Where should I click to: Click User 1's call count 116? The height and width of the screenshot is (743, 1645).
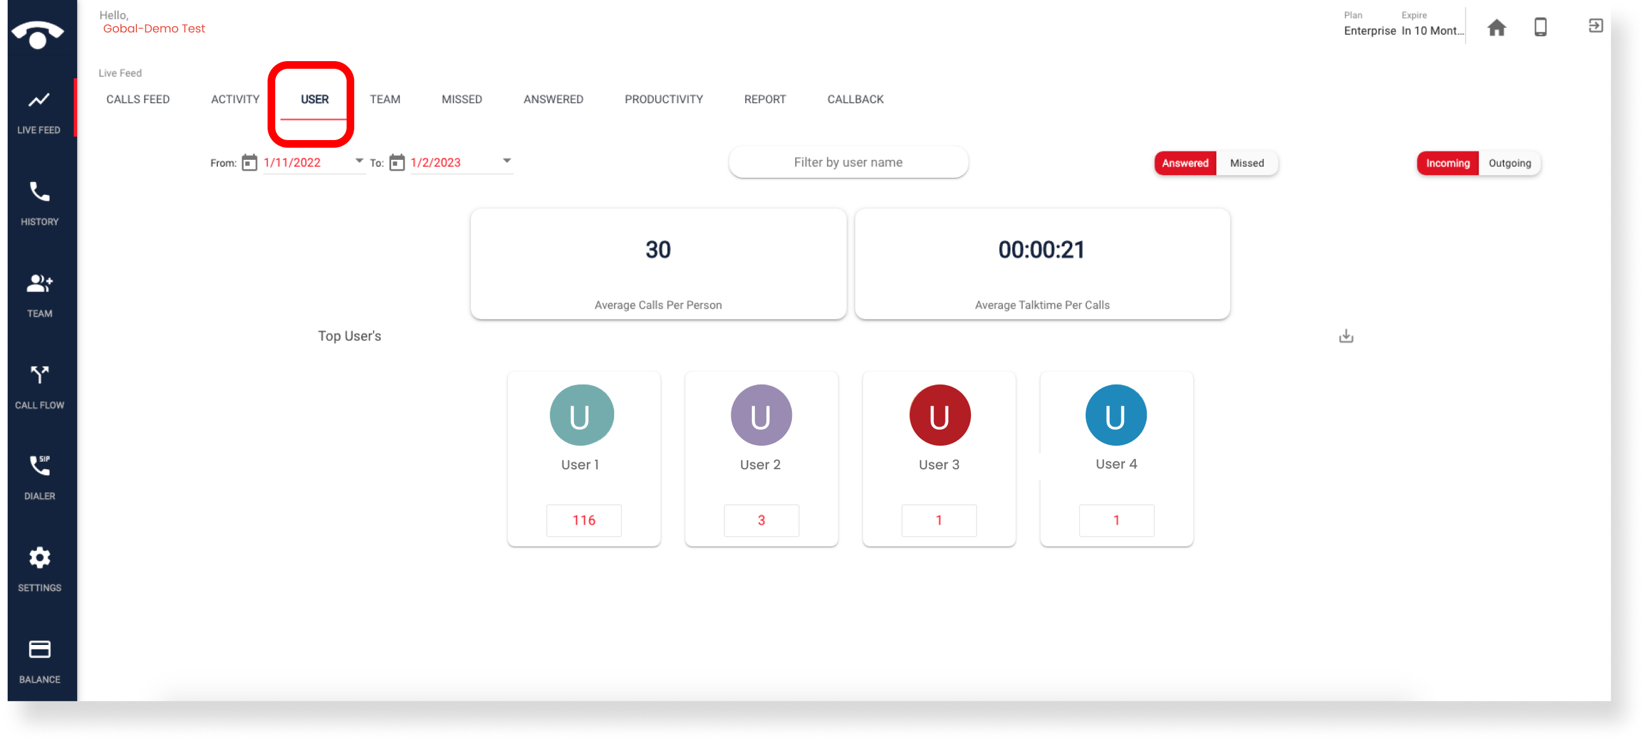pyautogui.click(x=584, y=520)
